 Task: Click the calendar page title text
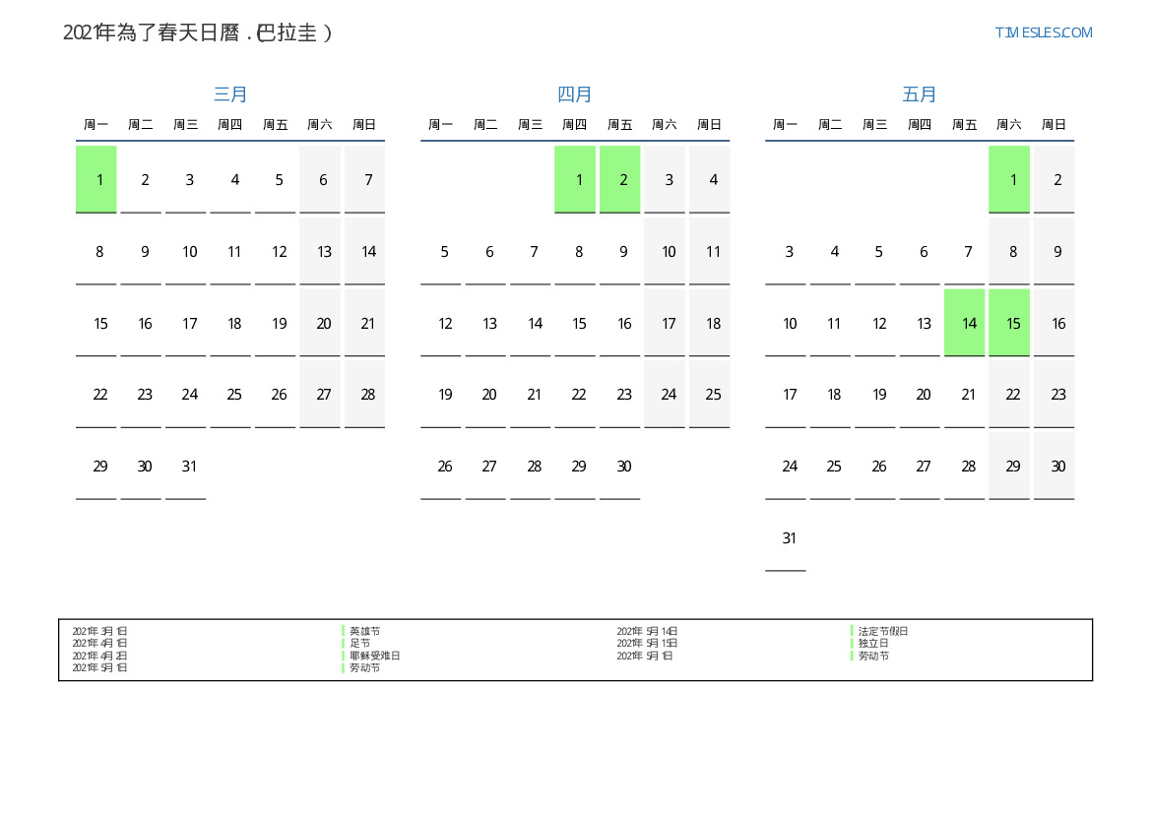point(198,32)
